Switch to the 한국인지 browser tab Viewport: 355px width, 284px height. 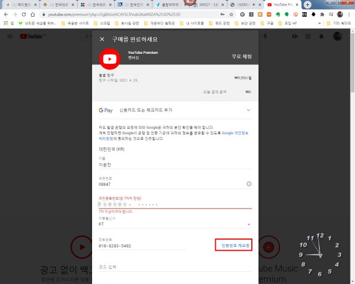(x=133, y=4)
